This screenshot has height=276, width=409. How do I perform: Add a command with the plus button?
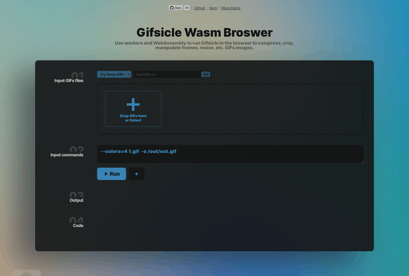pyautogui.click(x=137, y=174)
